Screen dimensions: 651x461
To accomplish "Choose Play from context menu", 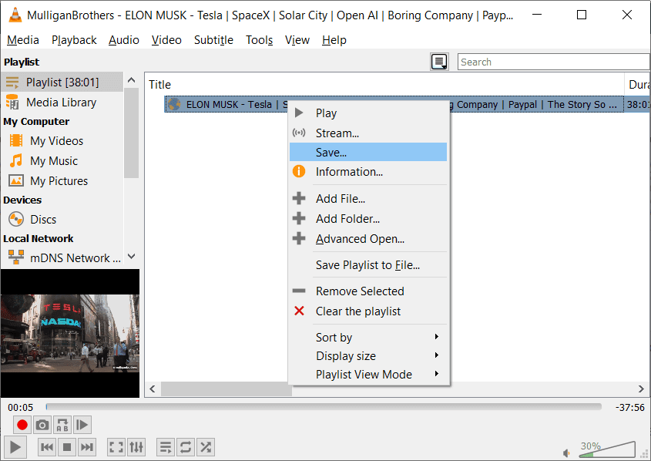I will 368,113.
